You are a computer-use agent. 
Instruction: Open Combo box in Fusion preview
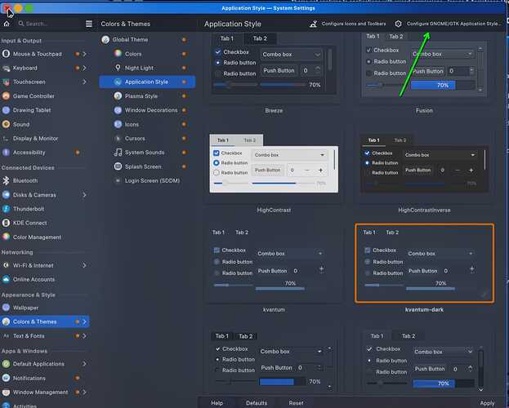click(x=443, y=54)
